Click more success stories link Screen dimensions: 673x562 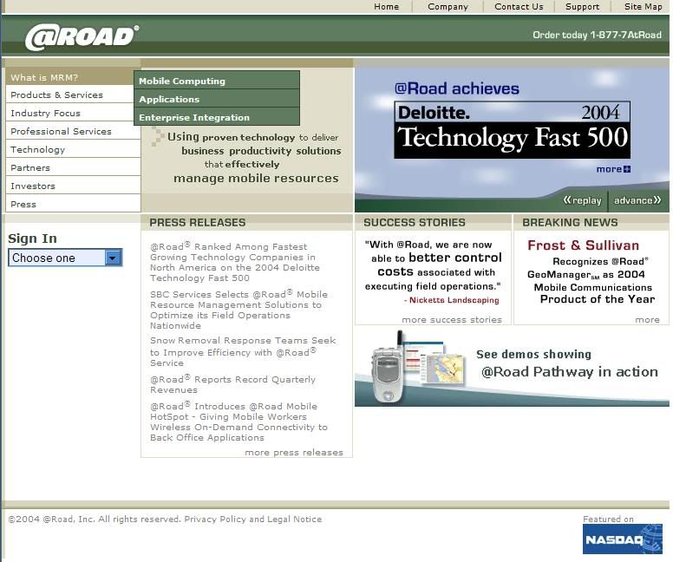452,319
